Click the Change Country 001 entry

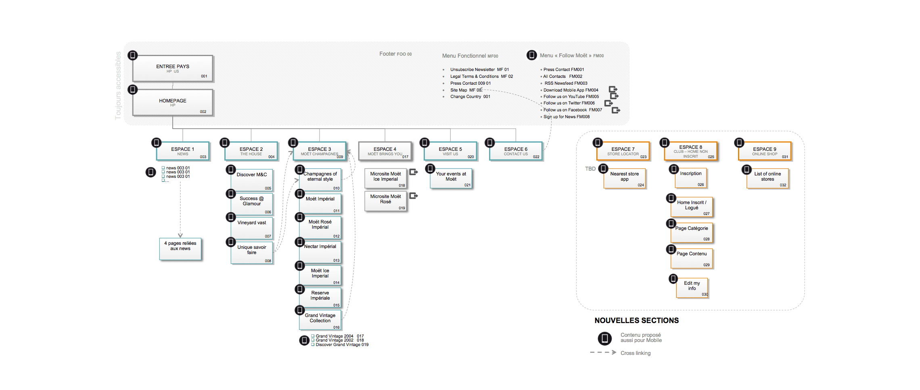click(470, 96)
